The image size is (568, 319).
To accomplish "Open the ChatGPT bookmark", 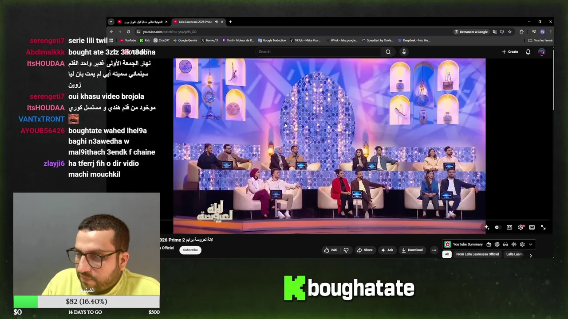I will coord(162,40).
